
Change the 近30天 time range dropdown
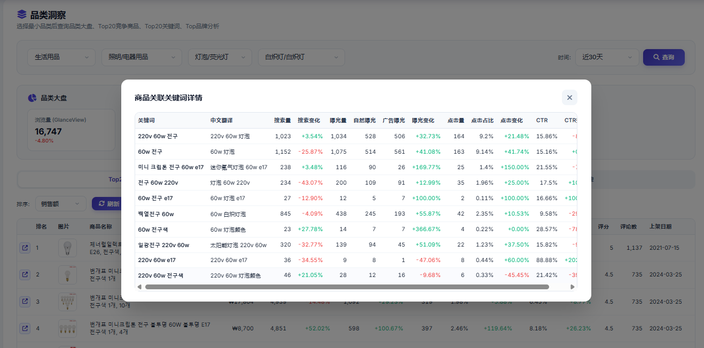(x=607, y=57)
